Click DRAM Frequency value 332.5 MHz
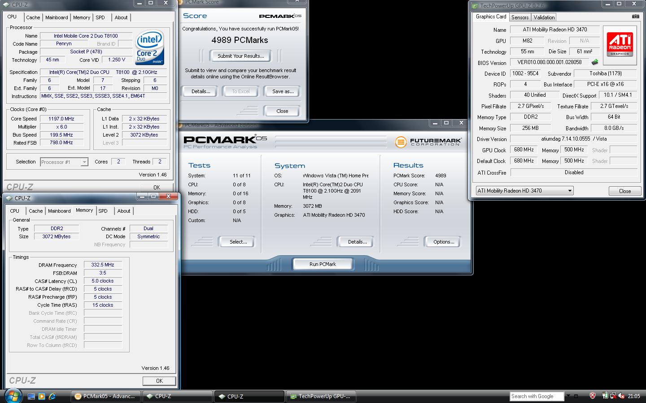The width and height of the screenshot is (646, 403). 103,265
